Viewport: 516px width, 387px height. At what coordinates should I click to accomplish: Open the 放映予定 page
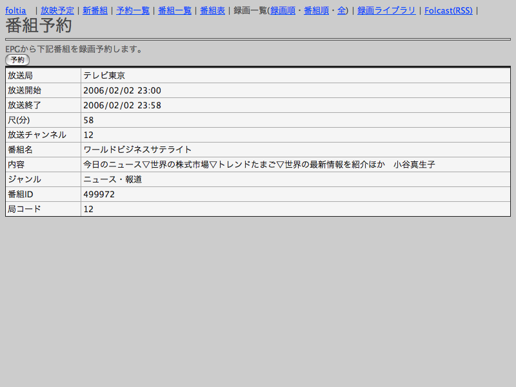coord(57,10)
